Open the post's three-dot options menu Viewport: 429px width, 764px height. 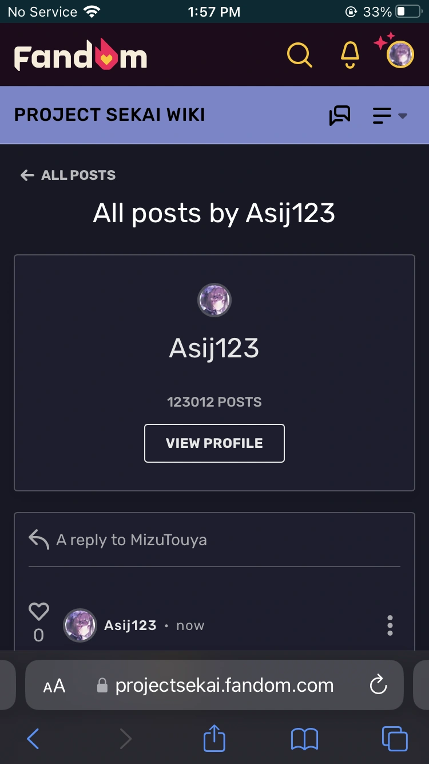[x=390, y=625]
